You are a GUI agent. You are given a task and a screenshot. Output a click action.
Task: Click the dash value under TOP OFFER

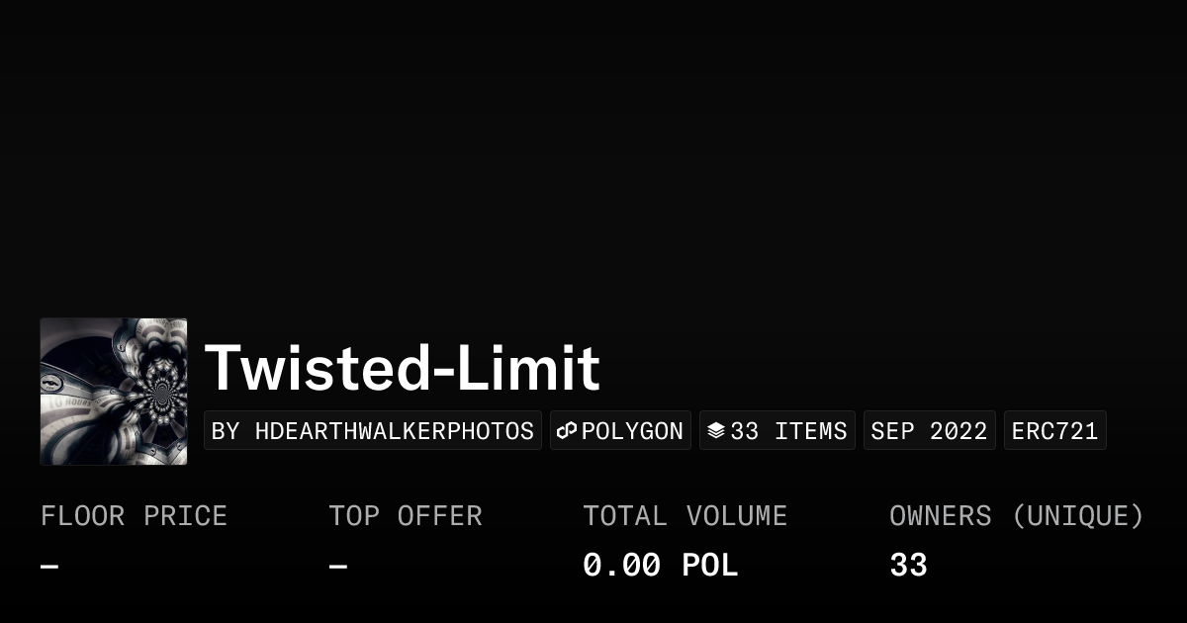pyautogui.click(x=338, y=567)
